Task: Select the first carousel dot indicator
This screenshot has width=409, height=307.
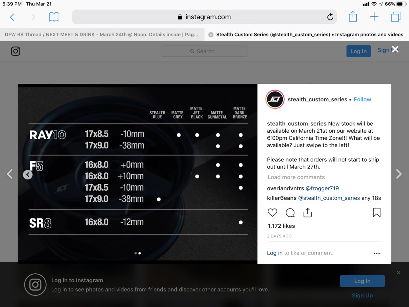Action: pyautogui.click(x=135, y=253)
